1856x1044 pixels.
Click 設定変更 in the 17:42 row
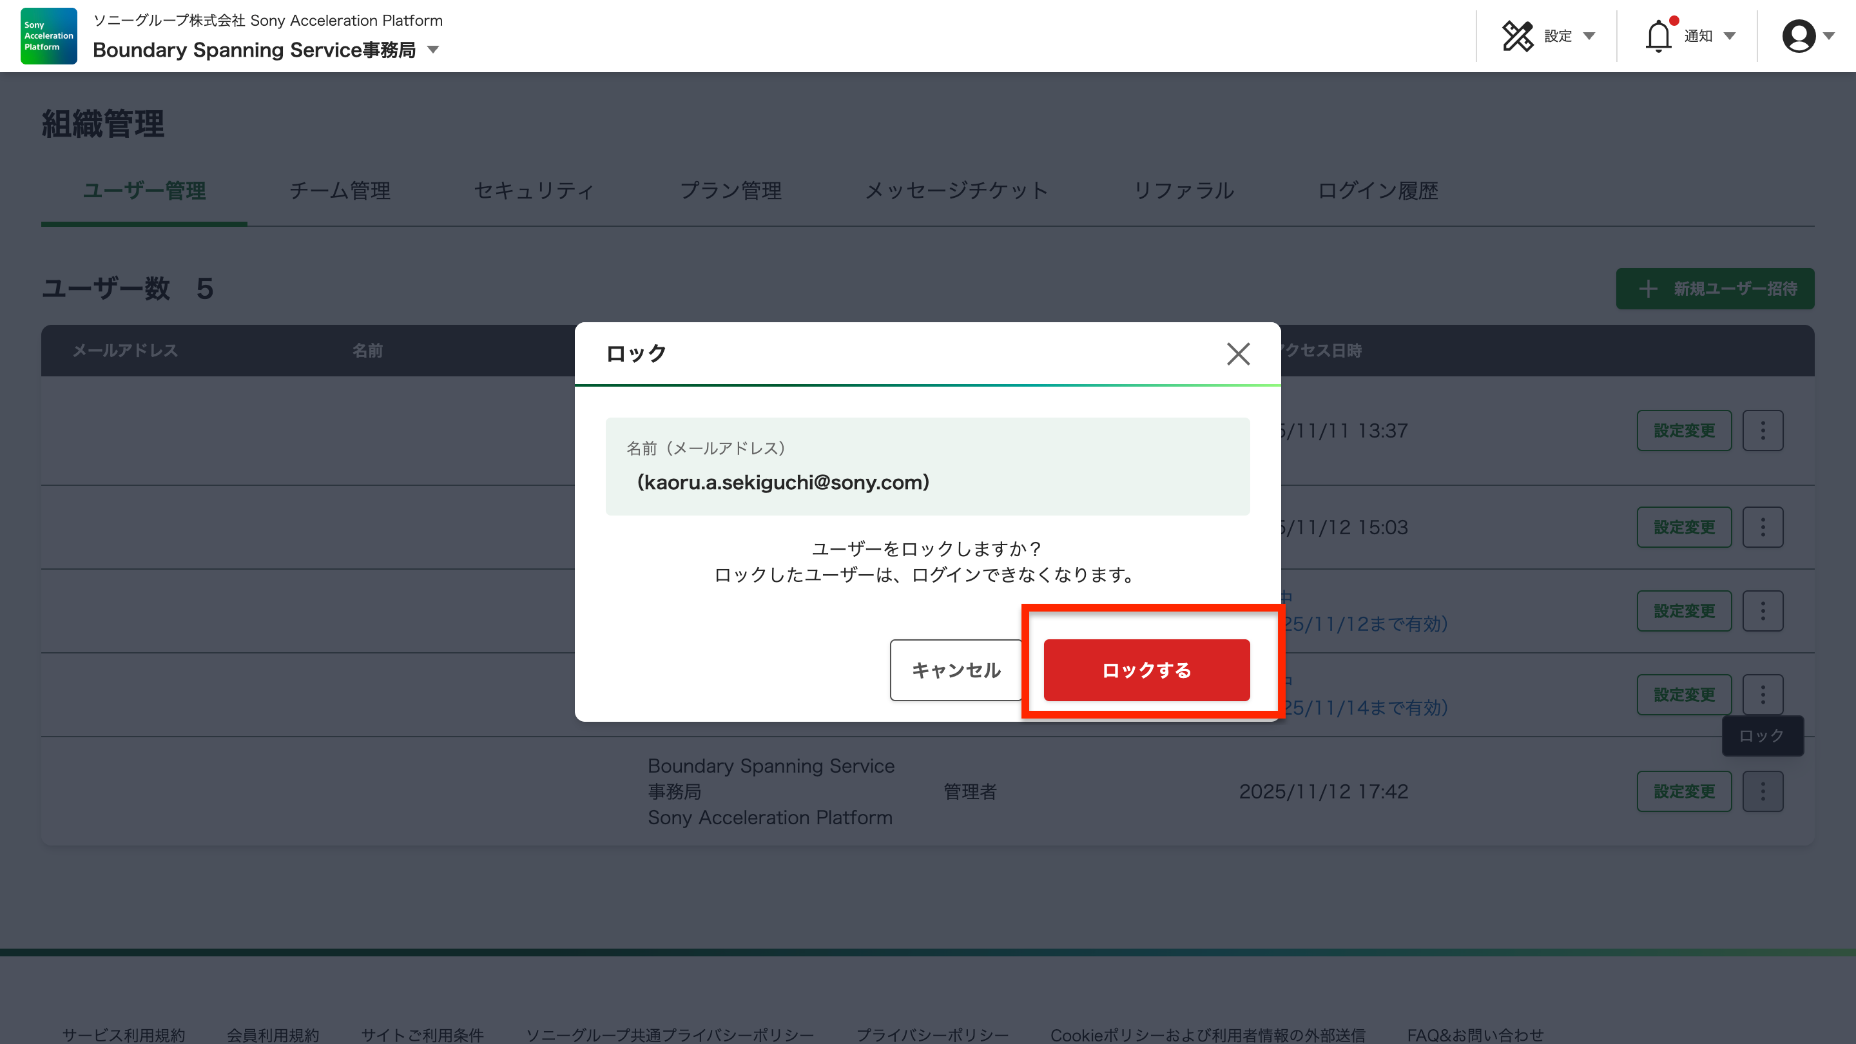1684,791
